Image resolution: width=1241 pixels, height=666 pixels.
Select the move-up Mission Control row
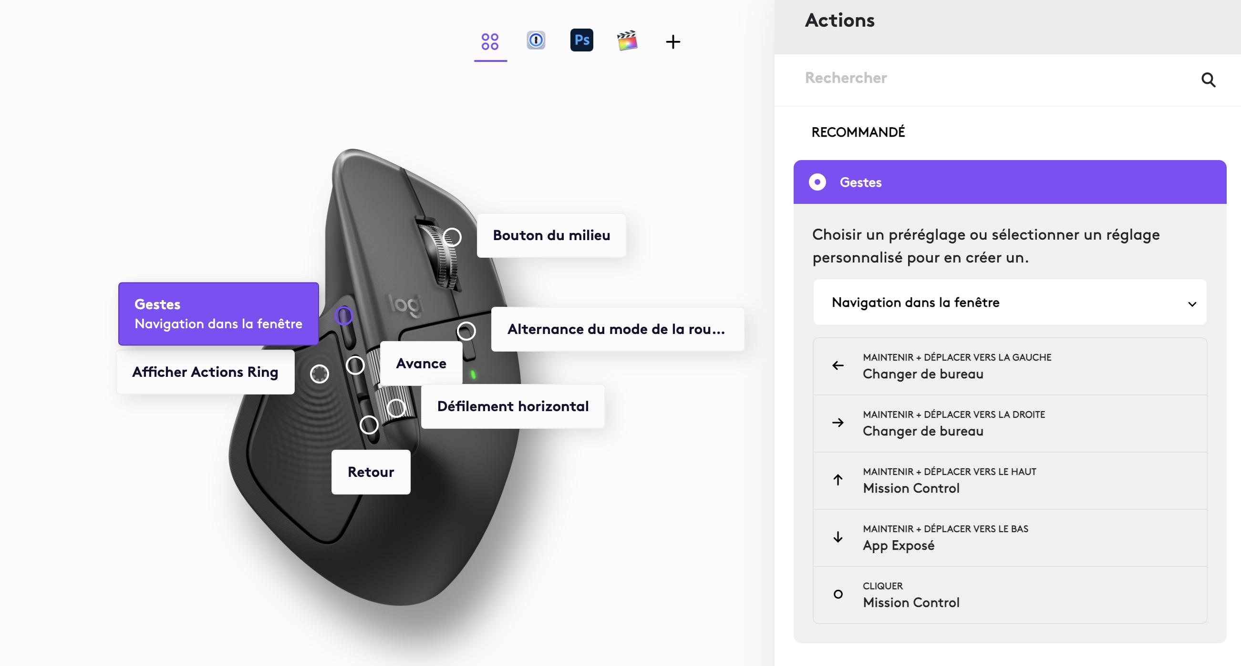click(x=1009, y=481)
